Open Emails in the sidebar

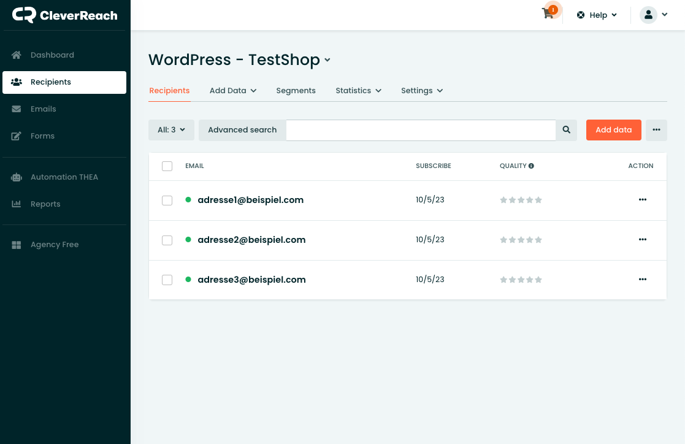point(64,109)
